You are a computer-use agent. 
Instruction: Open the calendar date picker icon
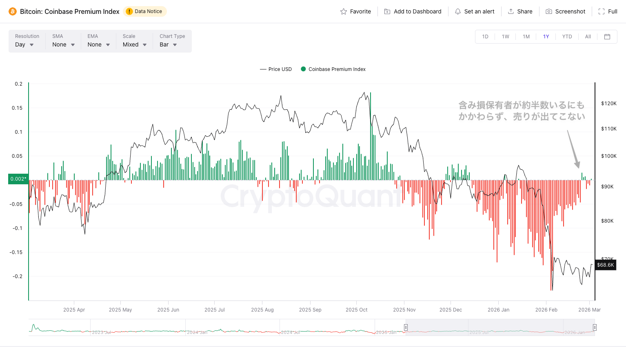click(x=607, y=37)
